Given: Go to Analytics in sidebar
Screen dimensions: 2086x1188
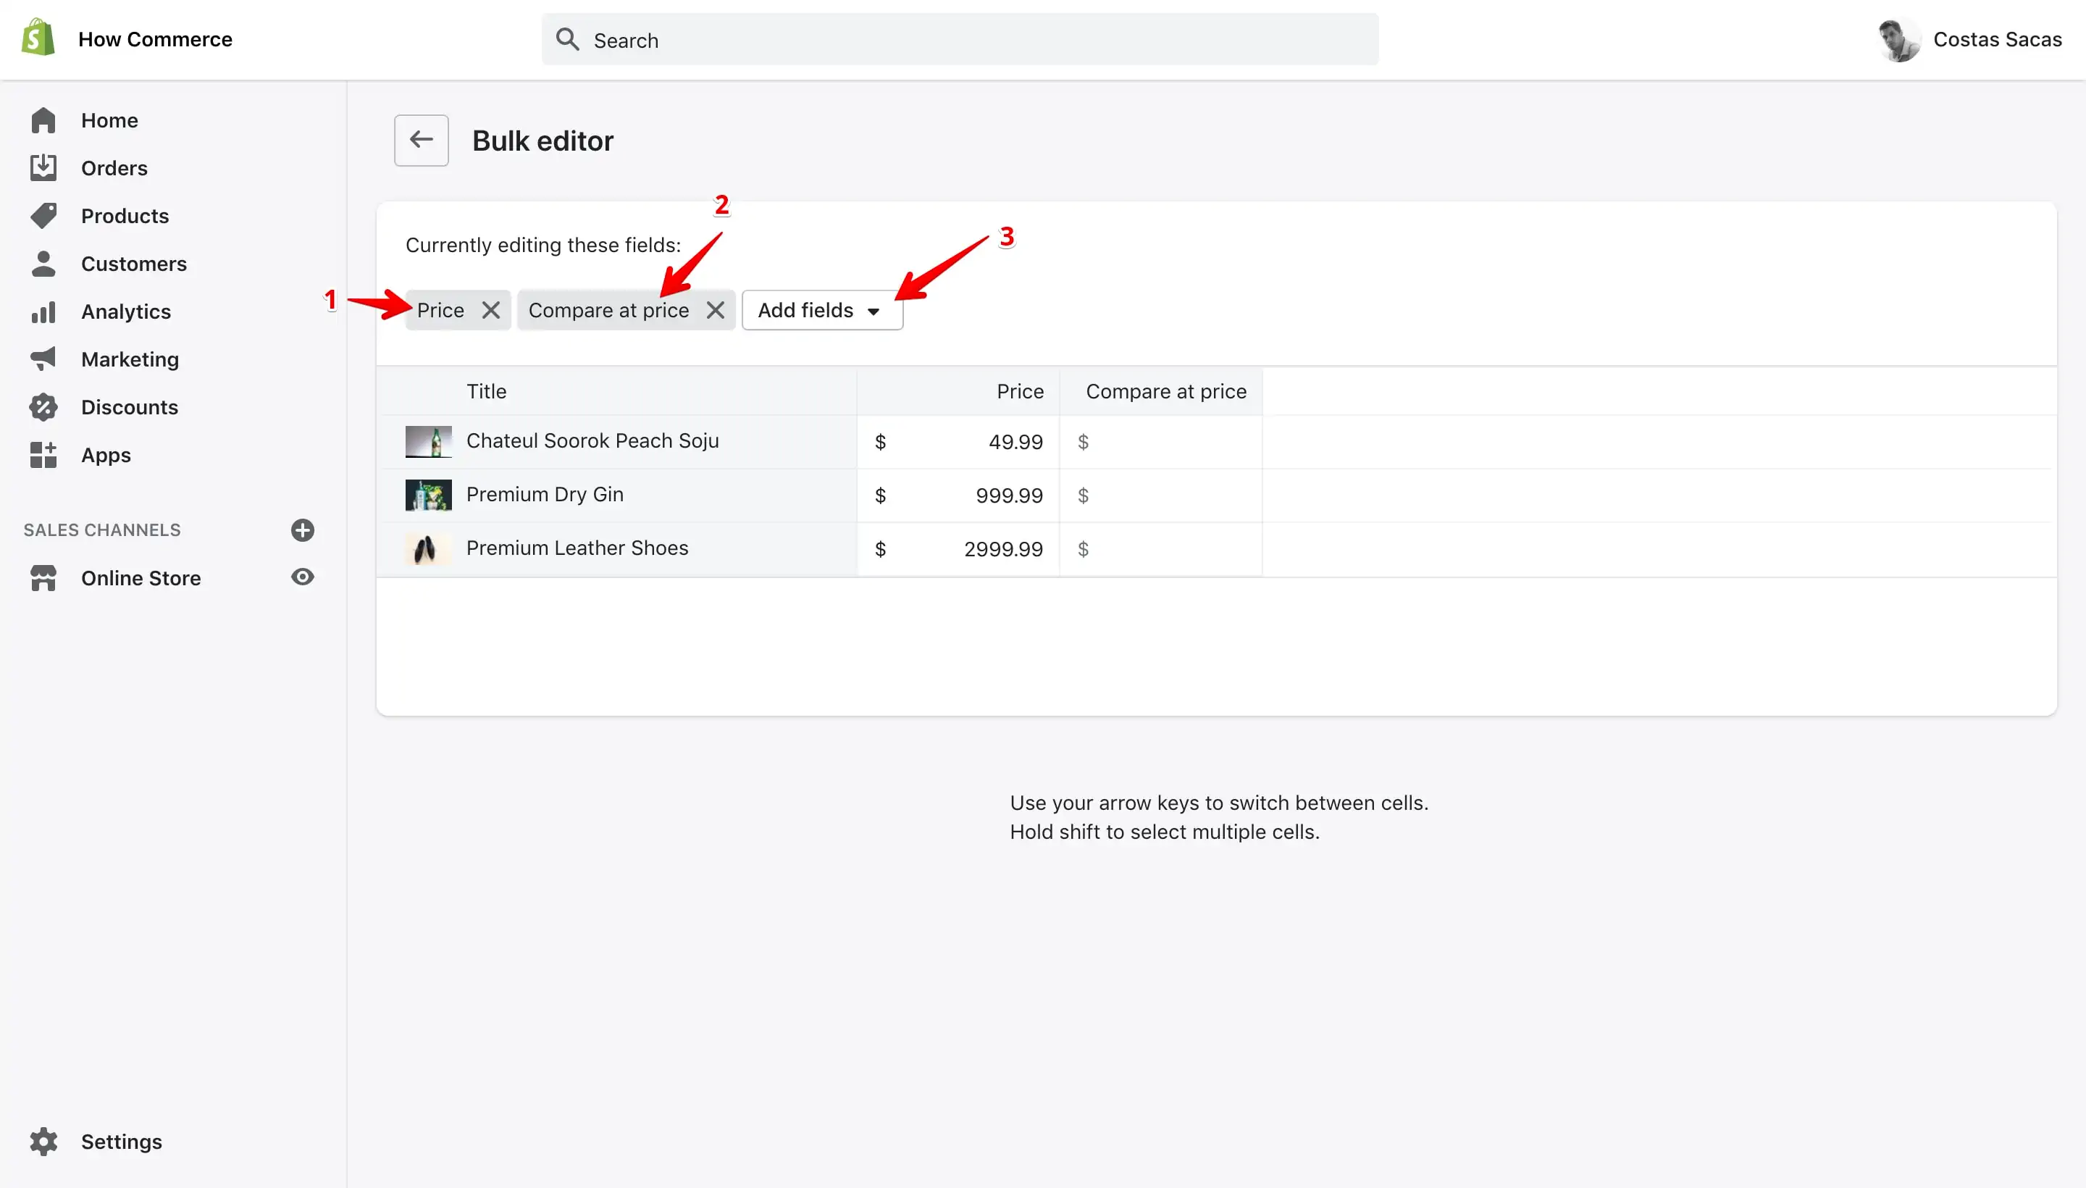Looking at the screenshot, I should pyautogui.click(x=125, y=311).
